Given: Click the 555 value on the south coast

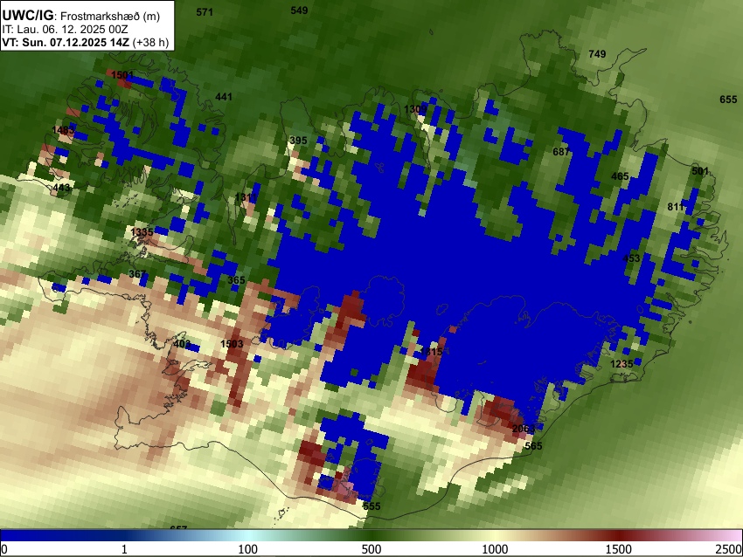Looking at the screenshot, I should point(371,506).
